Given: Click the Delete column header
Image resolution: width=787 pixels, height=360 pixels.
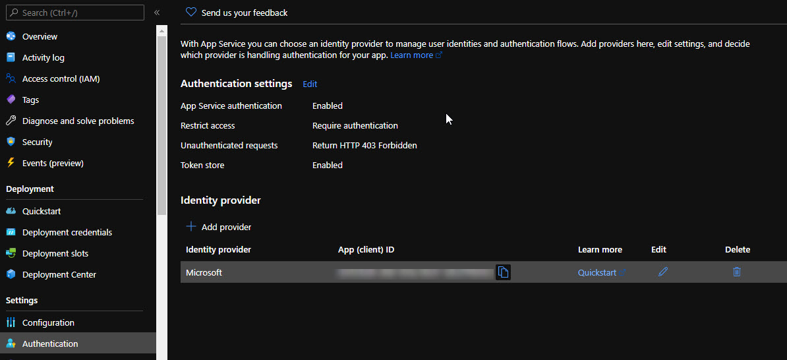Looking at the screenshot, I should point(738,249).
